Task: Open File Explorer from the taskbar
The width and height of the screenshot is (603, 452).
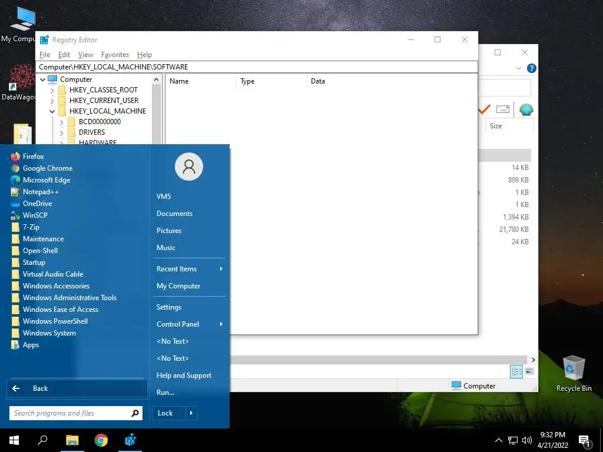Action: tap(72, 440)
